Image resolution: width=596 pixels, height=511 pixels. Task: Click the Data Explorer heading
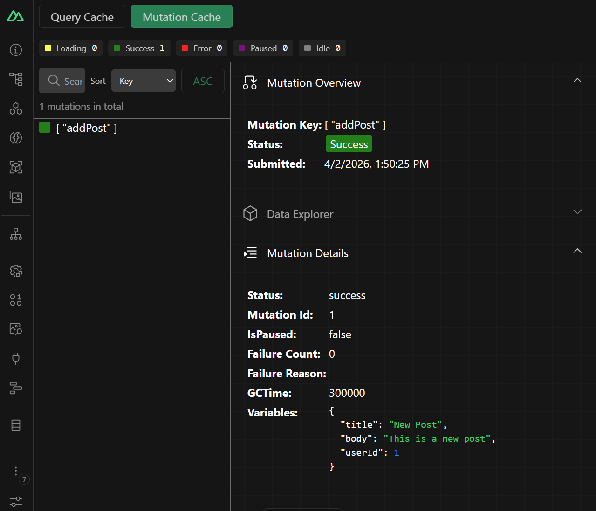pyautogui.click(x=300, y=214)
